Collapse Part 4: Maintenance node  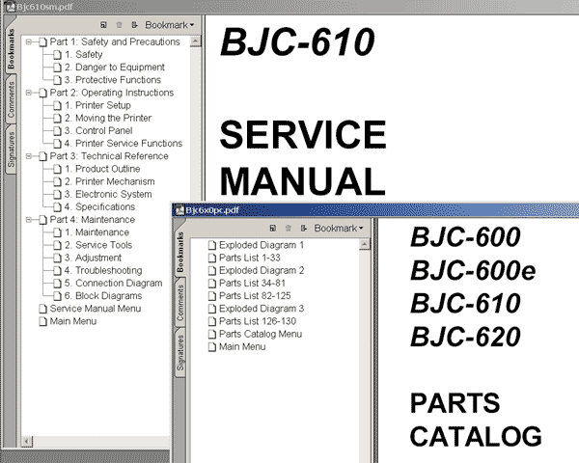pos(28,220)
